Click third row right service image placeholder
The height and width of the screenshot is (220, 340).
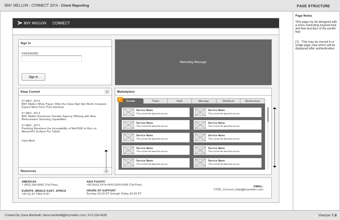[200, 138]
